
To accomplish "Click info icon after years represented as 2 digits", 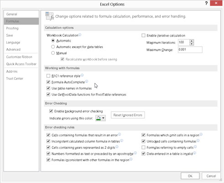I will click(117, 147).
